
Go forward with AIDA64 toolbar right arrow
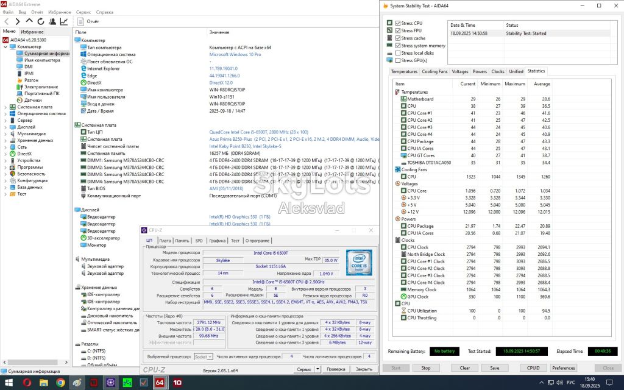tap(17, 21)
